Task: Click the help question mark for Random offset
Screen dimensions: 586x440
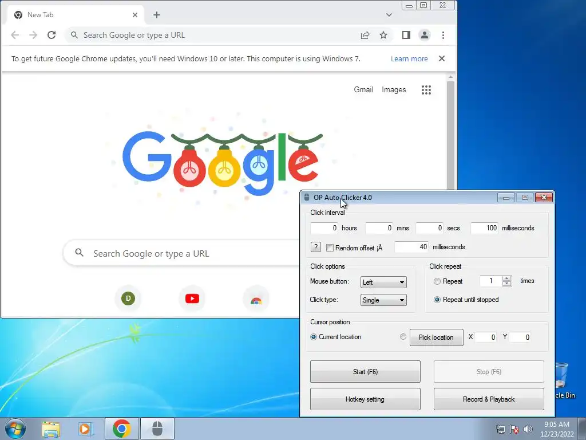Action: (x=316, y=247)
